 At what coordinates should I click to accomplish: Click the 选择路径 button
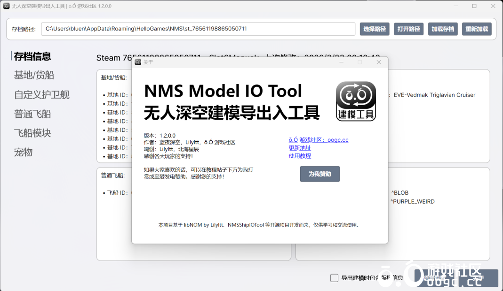click(374, 29)
